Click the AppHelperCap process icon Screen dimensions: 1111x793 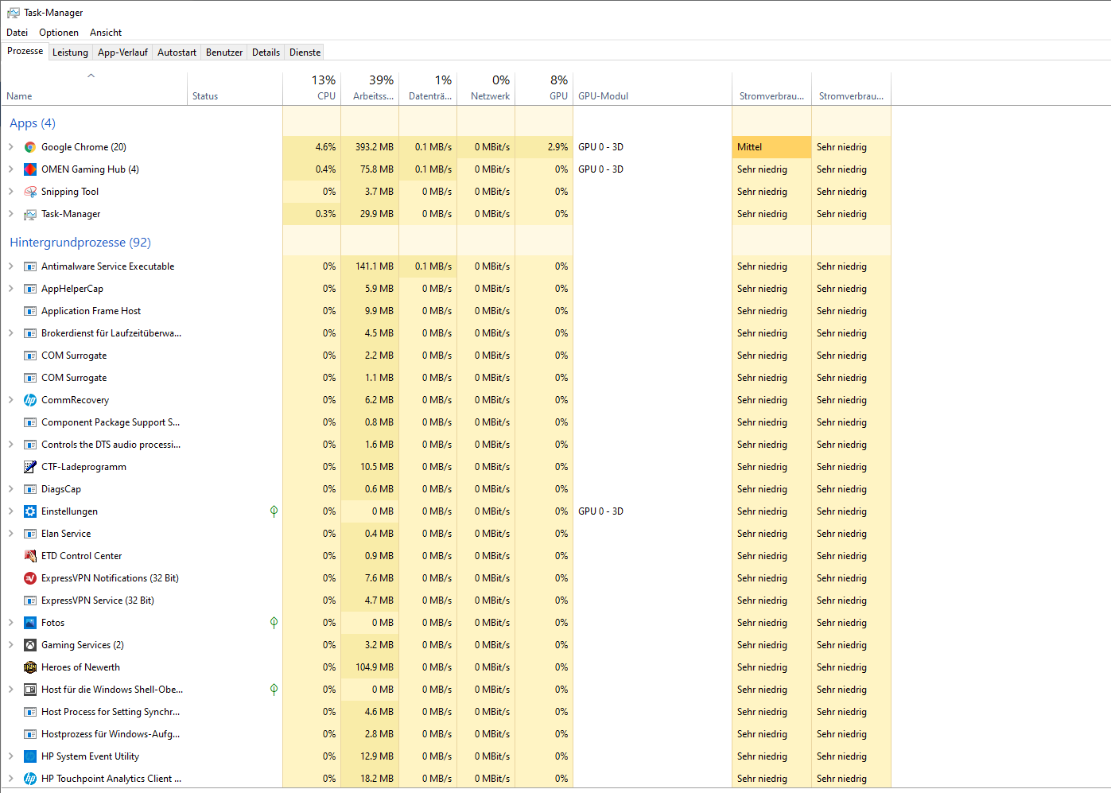[x=30, y=289]
